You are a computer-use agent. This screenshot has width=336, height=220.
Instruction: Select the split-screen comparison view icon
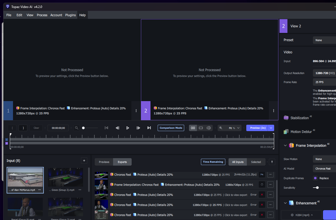[x=209, y=128]
